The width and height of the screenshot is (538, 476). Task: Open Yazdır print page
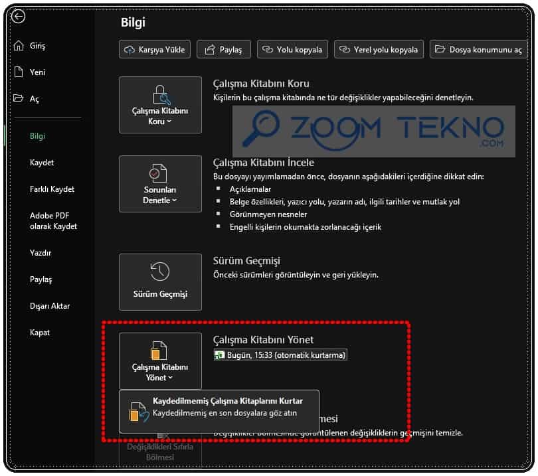pyautogui.click(x=41, y=253)
